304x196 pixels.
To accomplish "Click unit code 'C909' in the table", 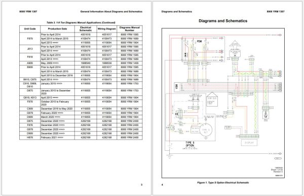I will click(30, 109).
